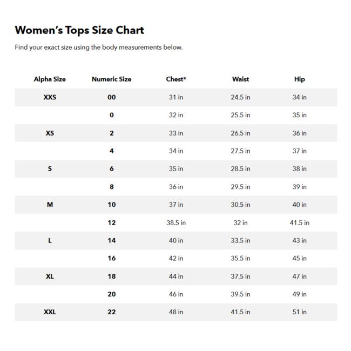This screenshot has width=351, height=351.
Task: Click the Women's Tops Size Chart heading
Action: click(x=79, y=30)
